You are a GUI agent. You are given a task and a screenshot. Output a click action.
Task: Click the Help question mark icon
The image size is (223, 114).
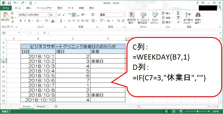coord(197,3)
